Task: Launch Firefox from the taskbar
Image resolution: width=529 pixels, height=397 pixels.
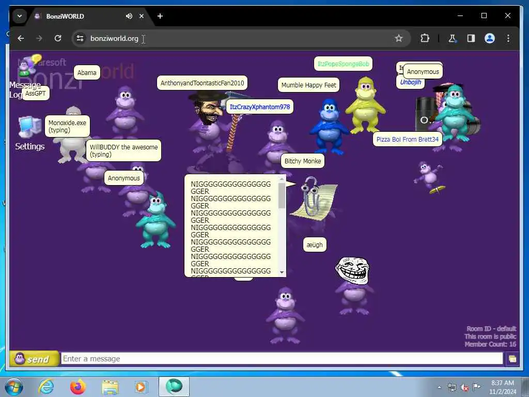Action: pos(78,387)
